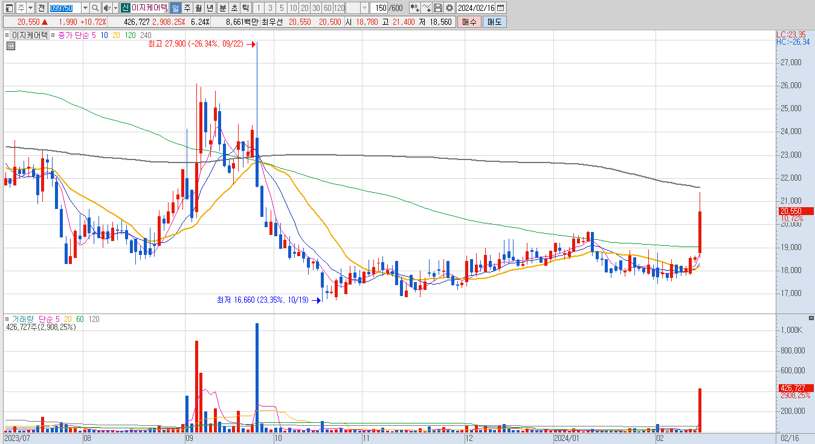Image resolution: width=815 pixels, height=444 pixels.
Task: Click the red volume tag 426,727
Action: tap(796, 388)
